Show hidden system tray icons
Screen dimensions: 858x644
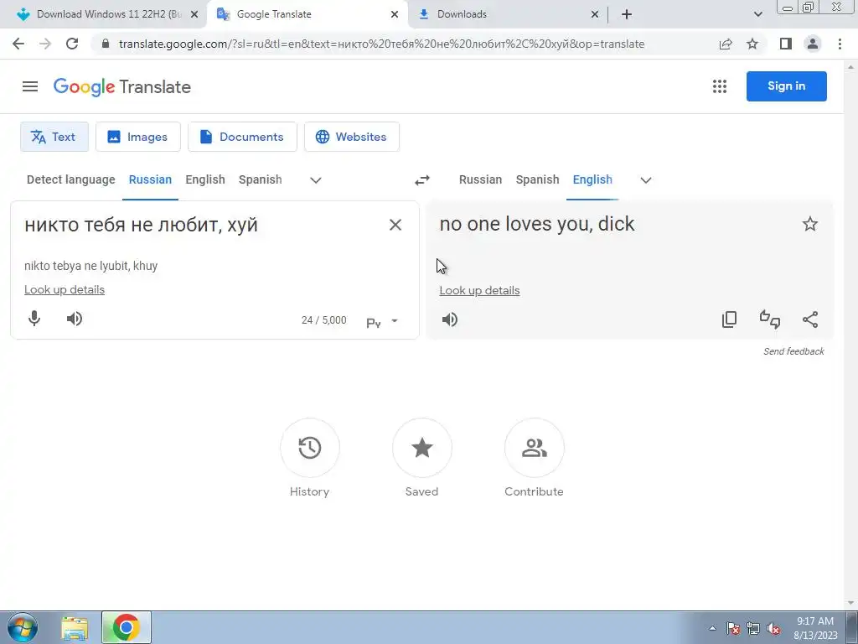[712, 628]
